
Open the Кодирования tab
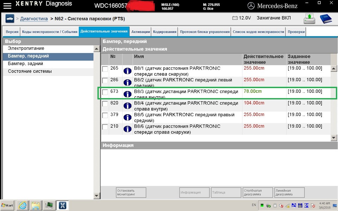tap(165, 32)
